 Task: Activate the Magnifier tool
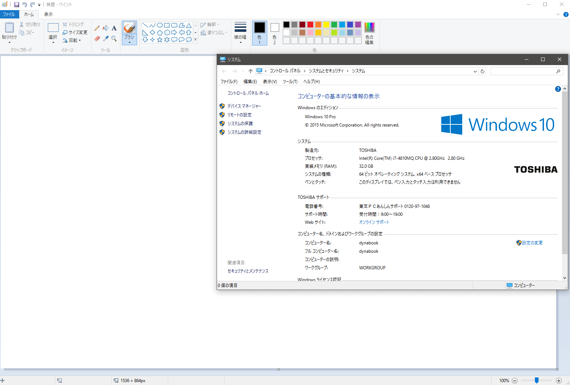tap(114, 39)
